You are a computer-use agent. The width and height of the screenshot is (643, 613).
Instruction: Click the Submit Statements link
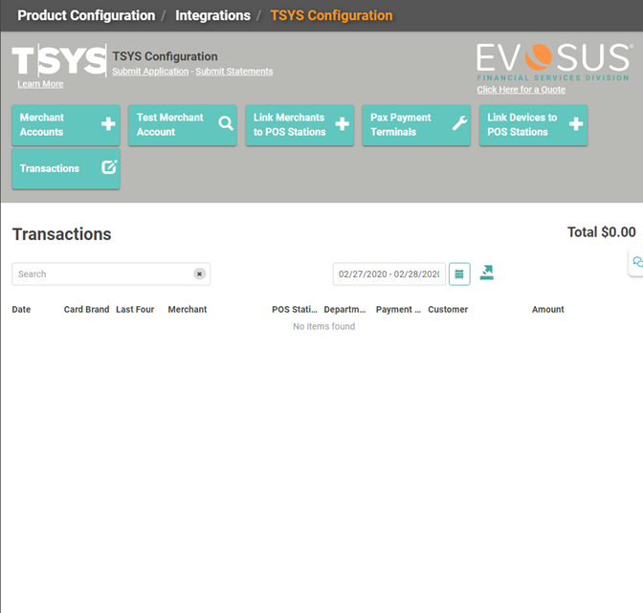point(234,72)
